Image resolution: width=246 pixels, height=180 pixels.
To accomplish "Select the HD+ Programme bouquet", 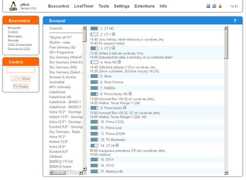I will [61, 52].
